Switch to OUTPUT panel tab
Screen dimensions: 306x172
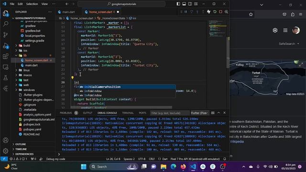pyautogui.click(x=87, y=113)
